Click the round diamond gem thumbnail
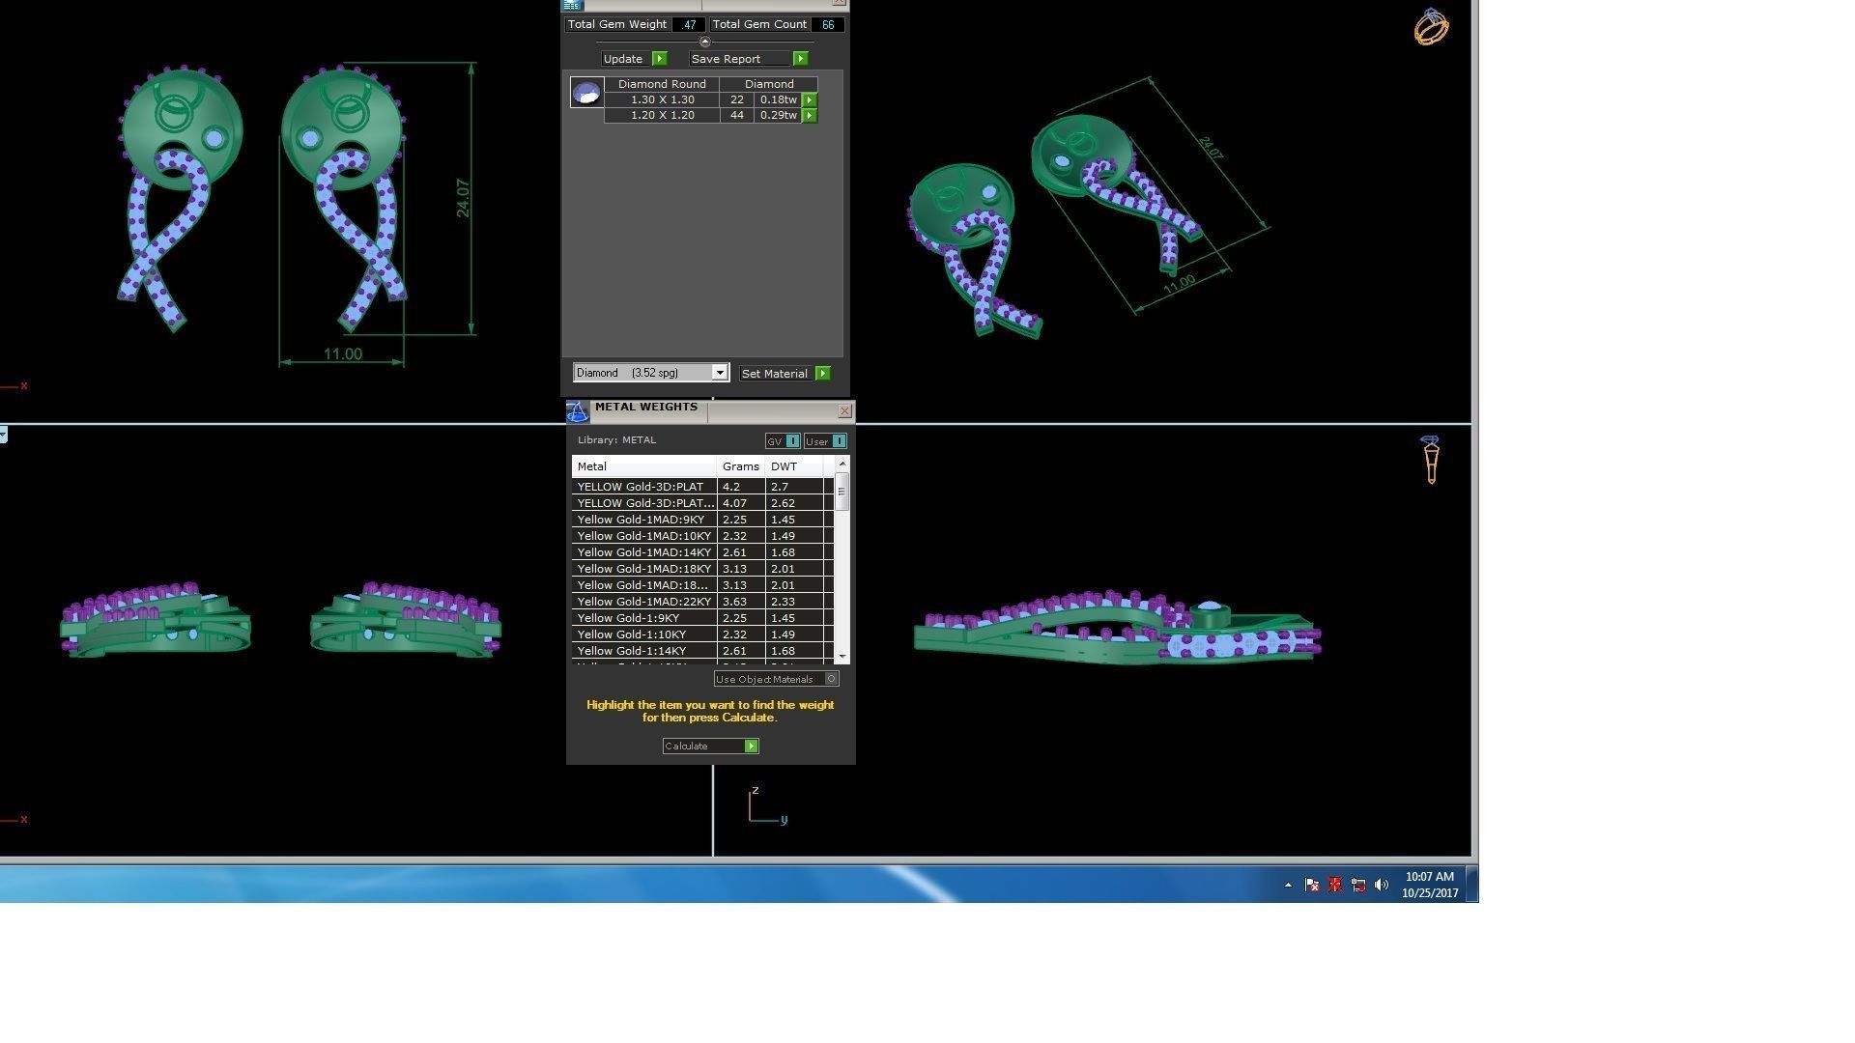This screenshot has height=1043, width=1855. click(586, 93)
